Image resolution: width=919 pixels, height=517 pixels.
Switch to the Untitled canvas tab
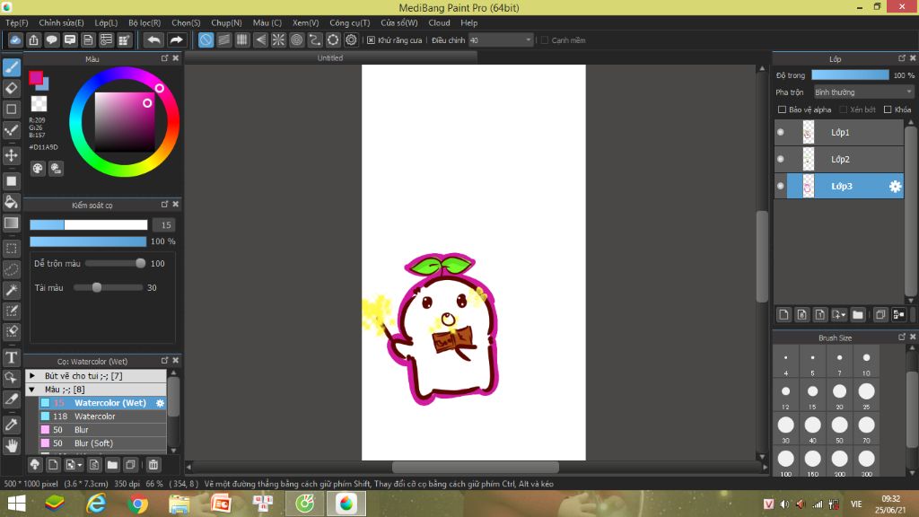point(330,57)
